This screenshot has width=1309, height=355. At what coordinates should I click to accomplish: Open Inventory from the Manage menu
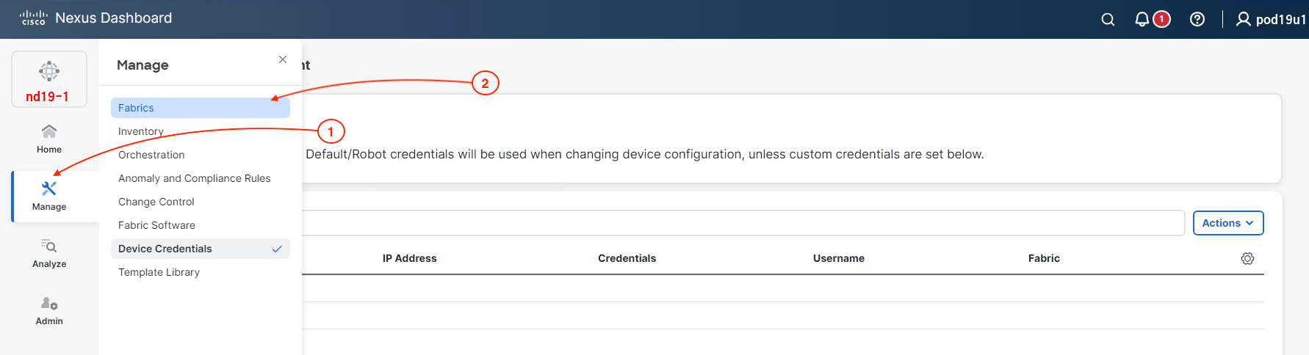[141, 131]
